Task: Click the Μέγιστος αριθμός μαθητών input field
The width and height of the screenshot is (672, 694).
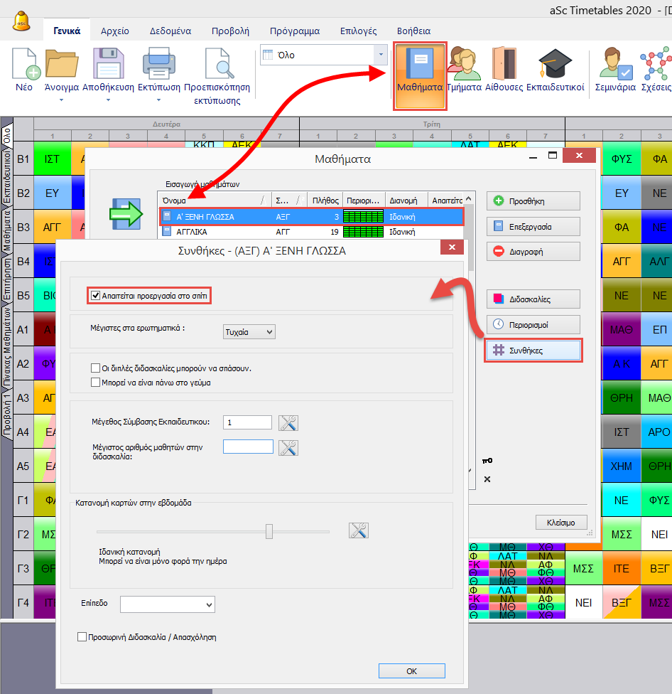Action: (248, 447)
